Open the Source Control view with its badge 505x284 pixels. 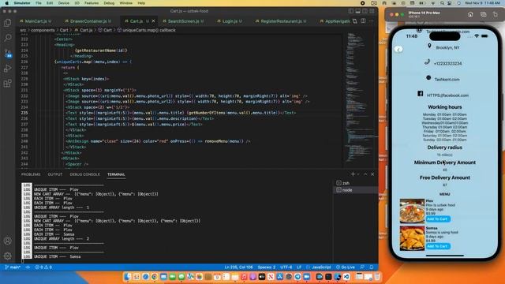(8, 53)
